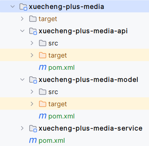Collapse the xuecheng-plus-media-api module
The height and width of the screenshot is (146, 149).
tap(22, 31)
